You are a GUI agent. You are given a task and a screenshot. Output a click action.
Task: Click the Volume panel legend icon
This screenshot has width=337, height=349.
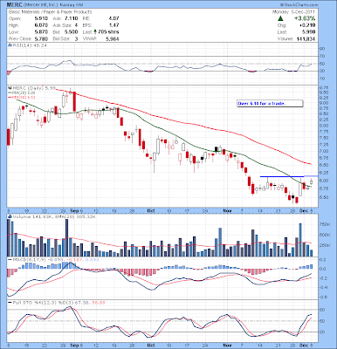pyautogui.click(x=9, y=216)
